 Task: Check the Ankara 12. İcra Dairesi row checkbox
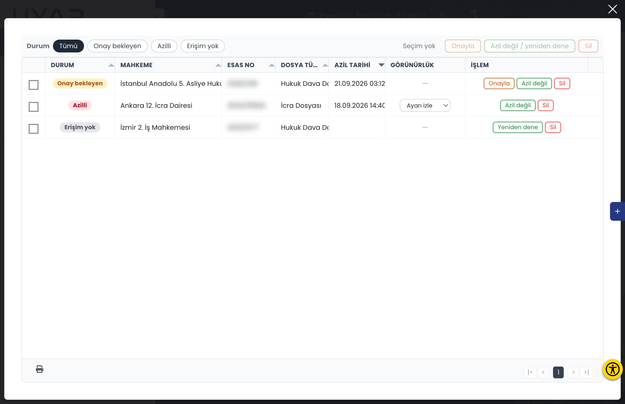pyautogui.click(x=33, y=107)
